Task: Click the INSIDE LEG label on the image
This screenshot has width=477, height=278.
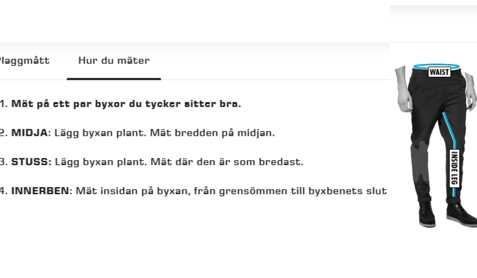Action: 454,168
